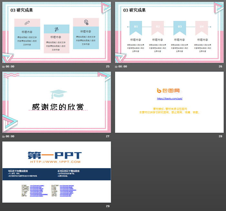This screenshot has height=211, width=226.
Task: Click the middle pink card on slide 25
Action: pyautogui.click(x=56, y=39)
